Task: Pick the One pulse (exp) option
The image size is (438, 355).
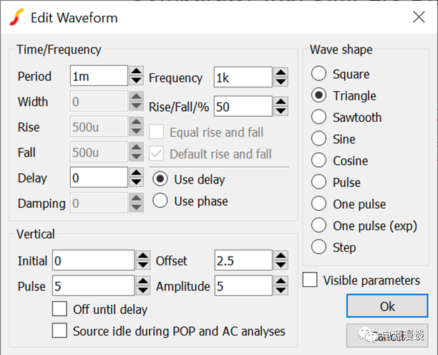Action: [319, 226]
